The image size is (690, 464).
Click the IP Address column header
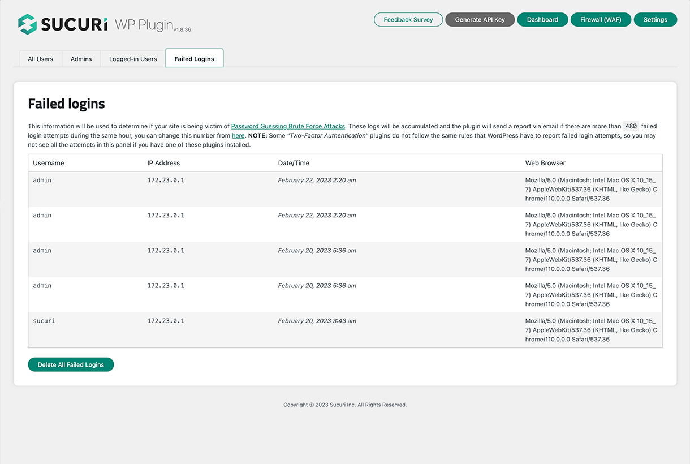coord(163,162)
